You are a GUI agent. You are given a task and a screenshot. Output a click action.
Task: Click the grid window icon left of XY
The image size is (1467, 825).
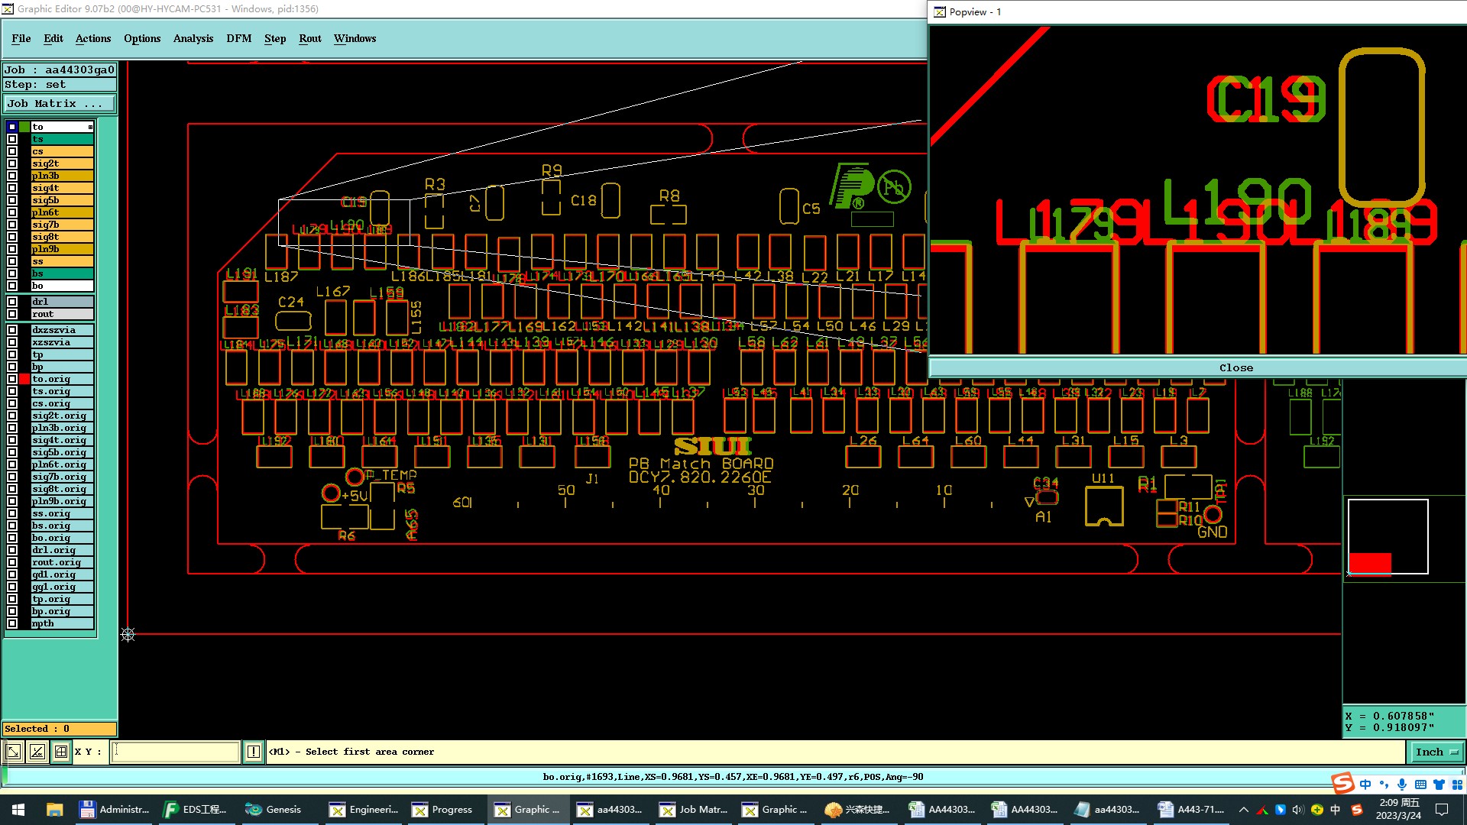pos(61,752)
